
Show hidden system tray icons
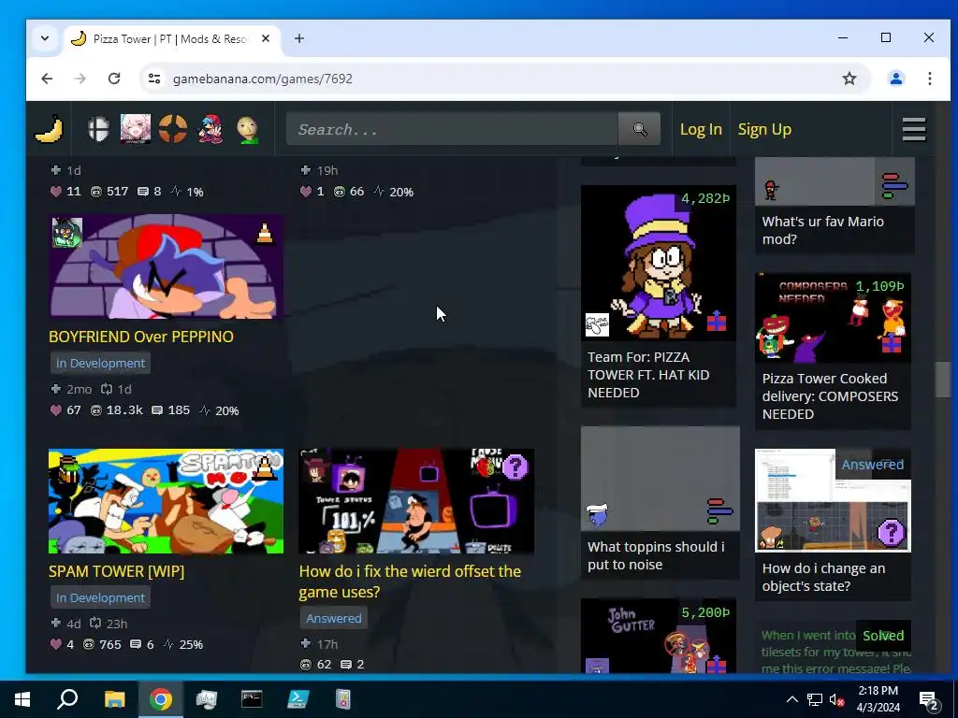[791, 699]
